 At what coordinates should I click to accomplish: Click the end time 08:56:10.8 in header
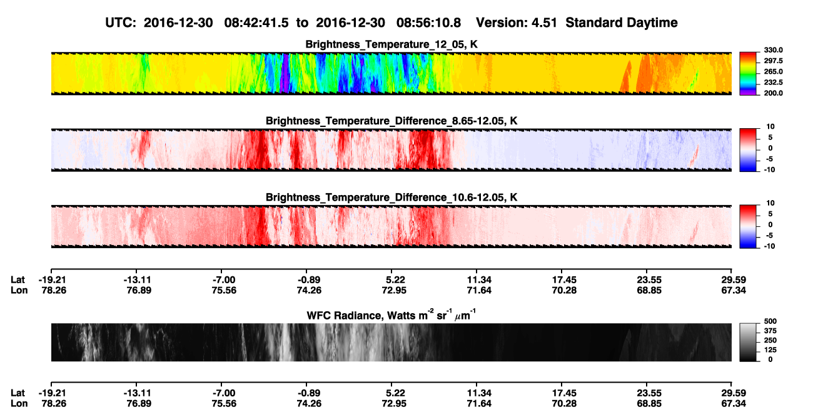click(x=428, y=23)
